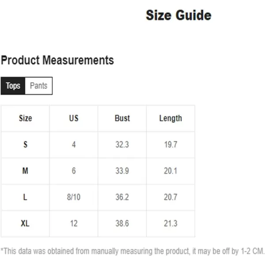Select the M size row label

tap(25, 171)
